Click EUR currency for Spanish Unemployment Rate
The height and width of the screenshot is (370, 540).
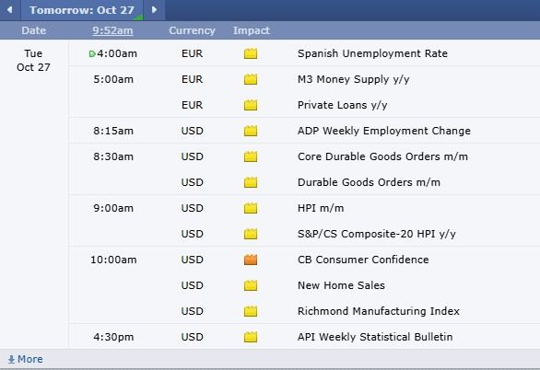point(193,53)
